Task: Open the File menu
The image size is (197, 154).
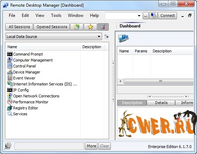Action: coord(12,15)
